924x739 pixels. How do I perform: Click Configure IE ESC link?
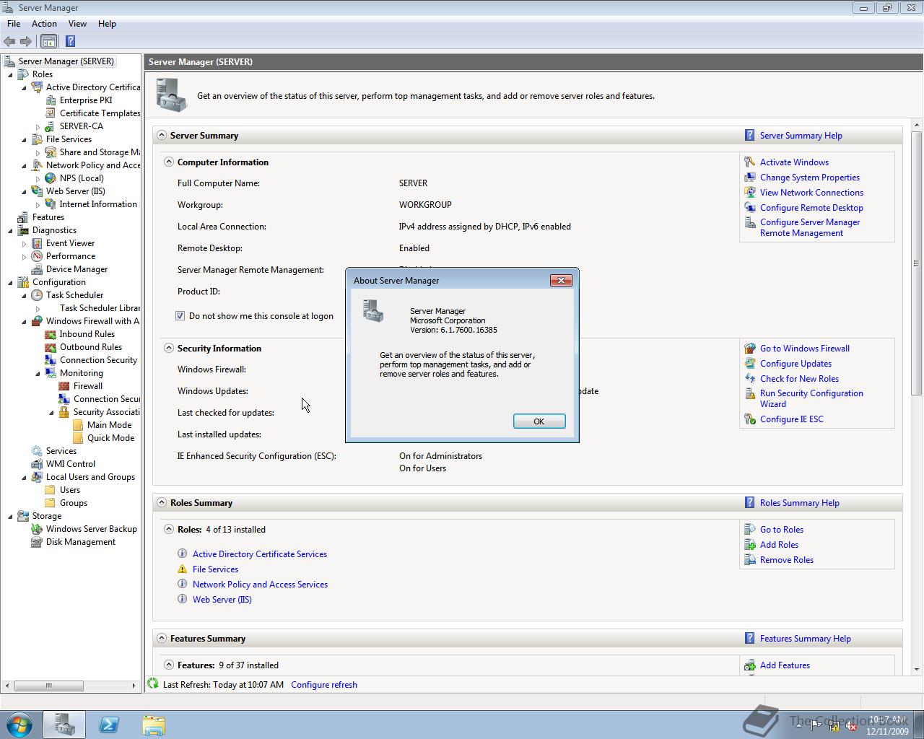pyautogui.click(x=792, y=419)
